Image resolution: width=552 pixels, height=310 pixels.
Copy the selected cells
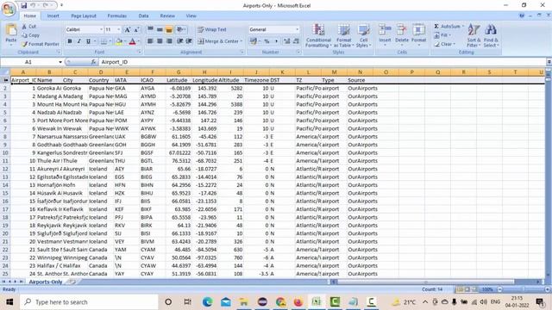click(x=31, y=35)
